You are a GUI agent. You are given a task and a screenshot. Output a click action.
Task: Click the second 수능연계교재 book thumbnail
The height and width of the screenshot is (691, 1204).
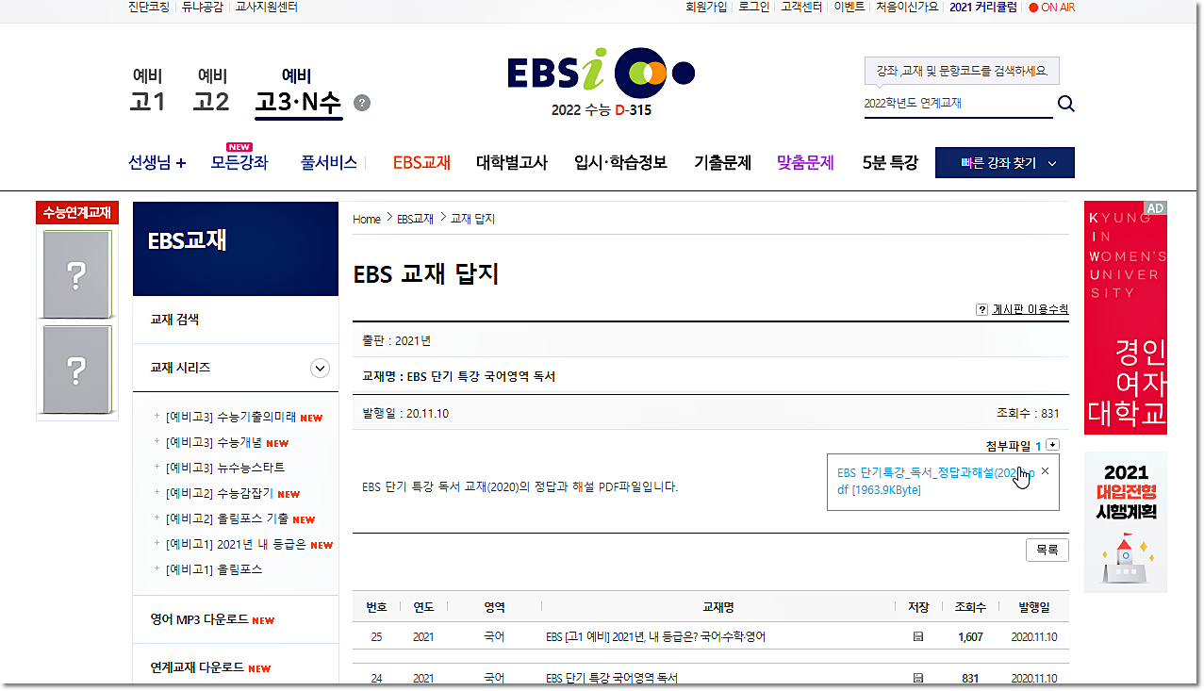point(76,370)
